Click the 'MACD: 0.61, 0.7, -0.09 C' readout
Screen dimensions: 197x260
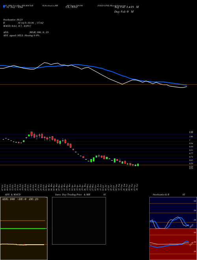17,26
